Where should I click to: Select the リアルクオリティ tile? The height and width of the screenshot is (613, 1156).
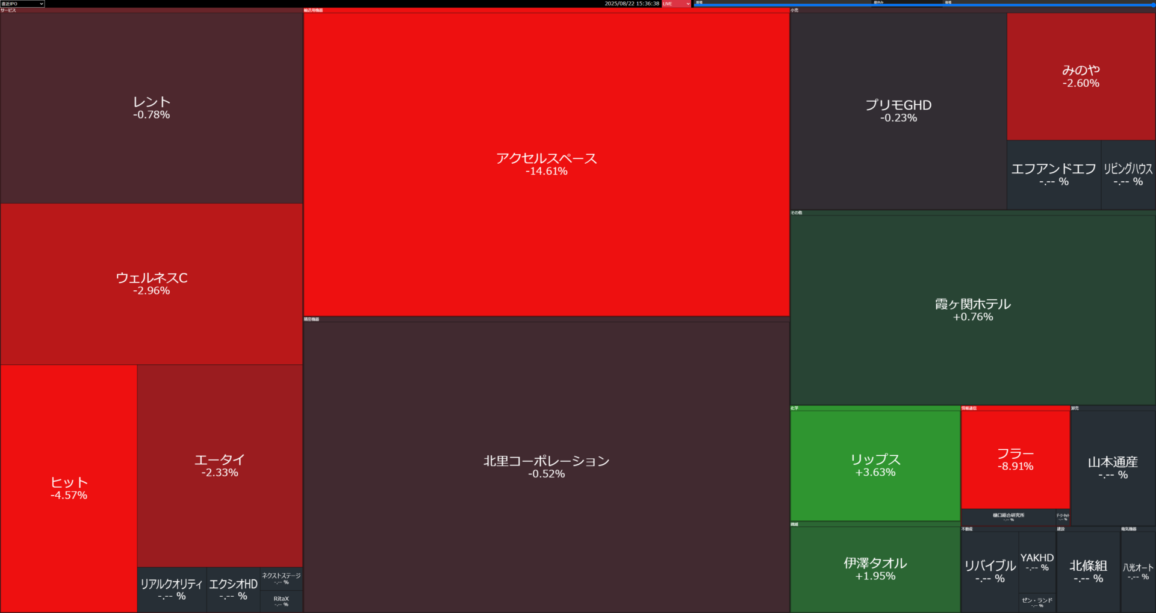pos(172,590)
